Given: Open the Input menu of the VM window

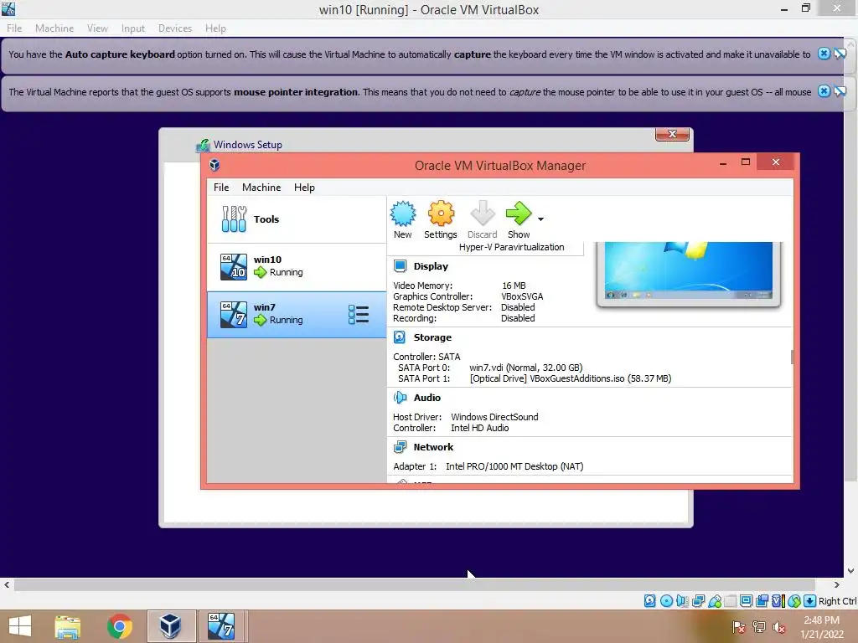Looking at the screenshot, I should 133,28.
